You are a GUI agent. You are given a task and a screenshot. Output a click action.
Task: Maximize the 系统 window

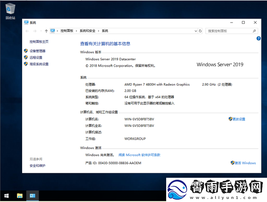coord(243,23)
